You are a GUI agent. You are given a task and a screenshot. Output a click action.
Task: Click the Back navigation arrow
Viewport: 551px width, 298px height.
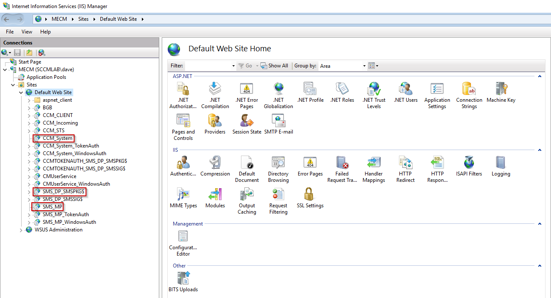click(6, 19)
